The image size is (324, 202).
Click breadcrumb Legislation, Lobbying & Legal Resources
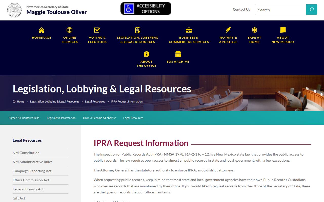(x=55, y=102)
